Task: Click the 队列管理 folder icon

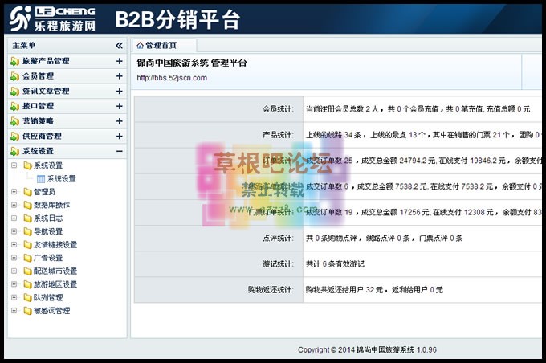Action: click(27, 297)
